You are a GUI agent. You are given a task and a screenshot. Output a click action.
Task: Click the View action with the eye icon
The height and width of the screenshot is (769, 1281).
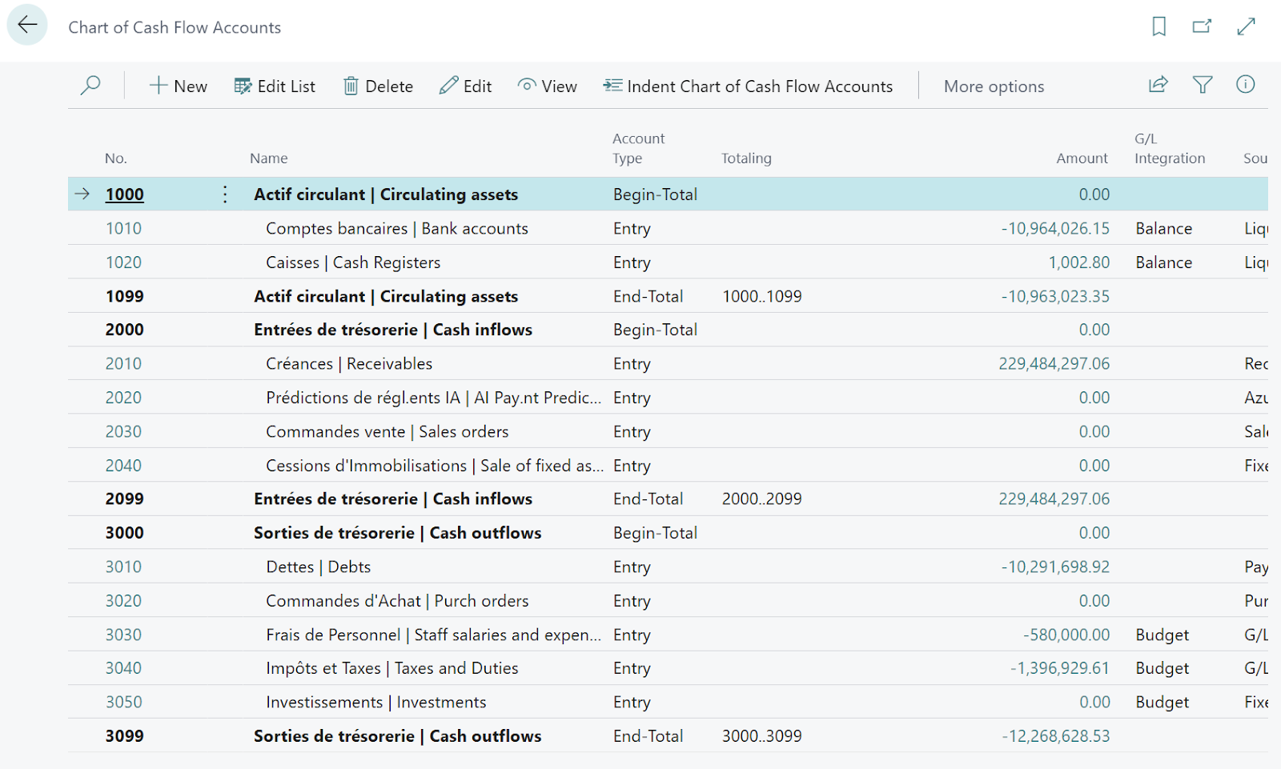click(x=548, y=86)
